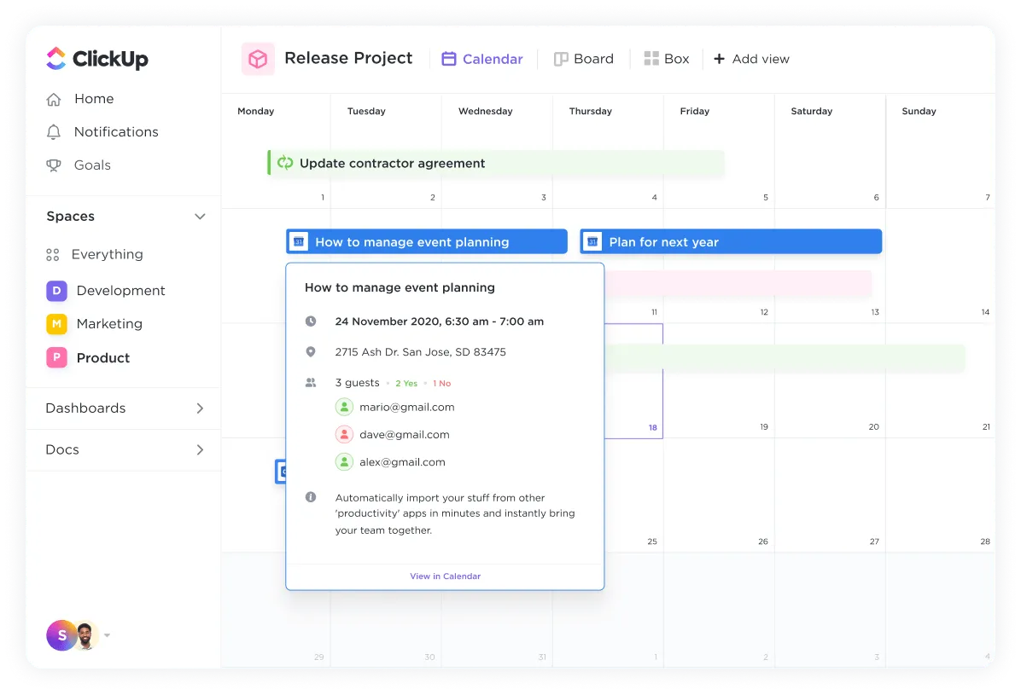Click the location pin icon in popup
Image resolution: width=1021 pixels, height=695 pixels.
312,352
